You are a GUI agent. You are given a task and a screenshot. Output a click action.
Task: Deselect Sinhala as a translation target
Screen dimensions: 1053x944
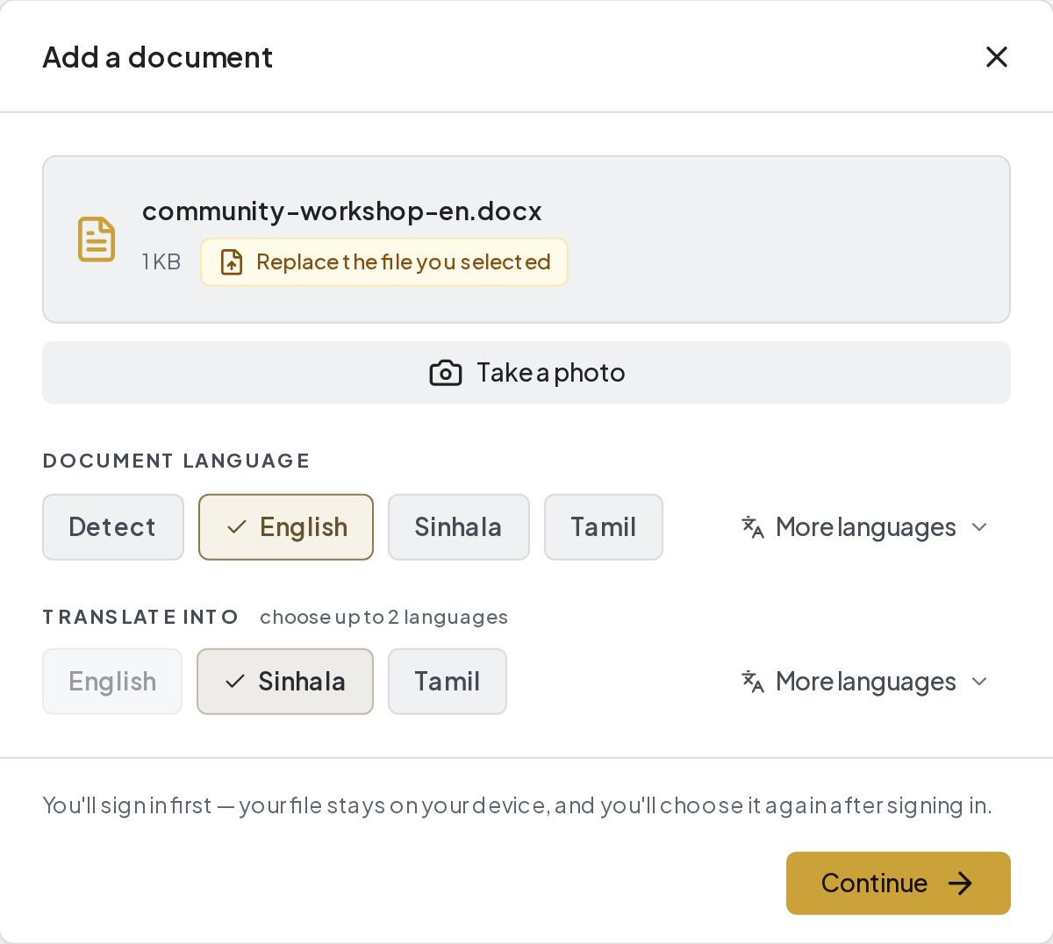[x=285, y=682]
